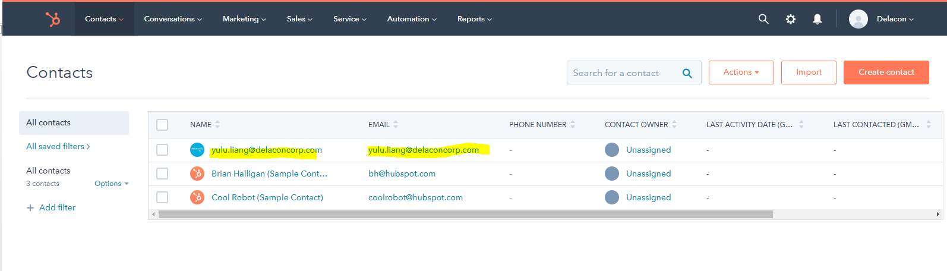947x271 pixels.
Task: Click the Import button
Action: coord(809,73)
